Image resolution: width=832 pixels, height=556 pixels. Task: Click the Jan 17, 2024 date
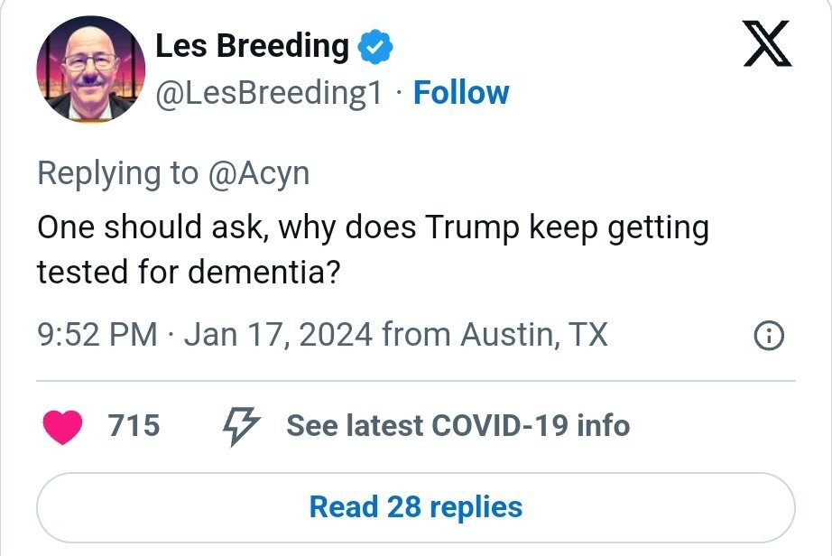[278, 335]
